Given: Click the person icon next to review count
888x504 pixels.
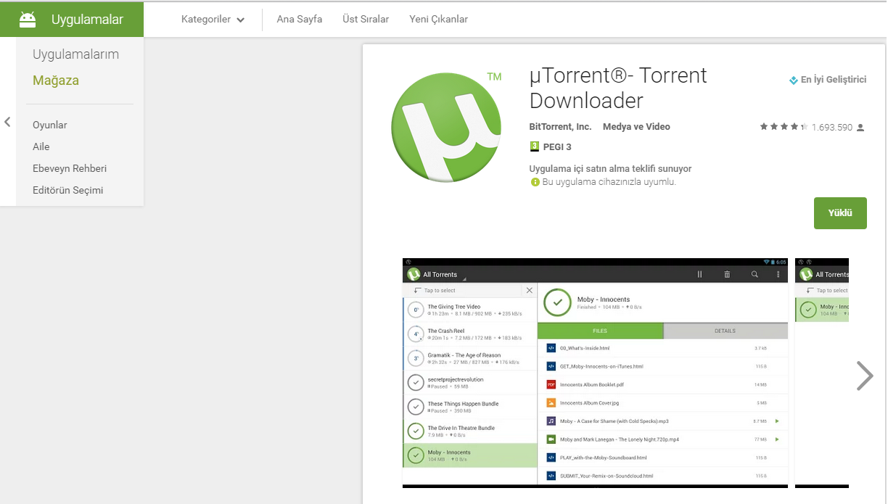Looking at the screenshot, I should [860, 128].
